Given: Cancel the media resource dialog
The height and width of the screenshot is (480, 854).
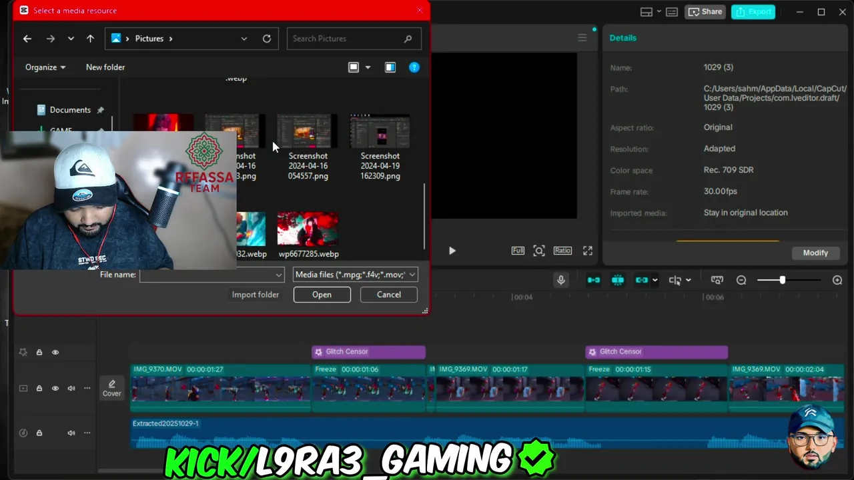Looking at the screenshot, I should pos(389,295).
